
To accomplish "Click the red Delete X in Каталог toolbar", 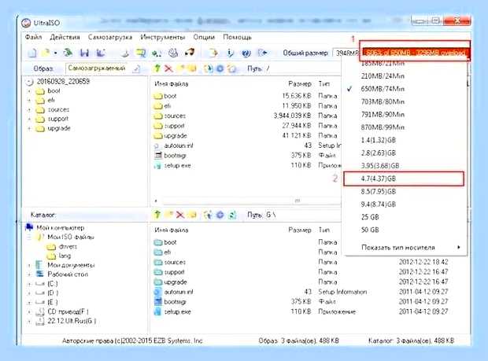I will click(x=180, y=215).
